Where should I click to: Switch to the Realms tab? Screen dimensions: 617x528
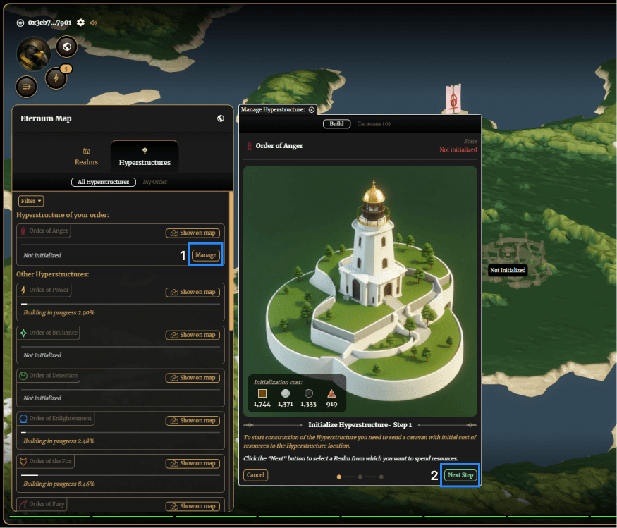tap(86, 157)
